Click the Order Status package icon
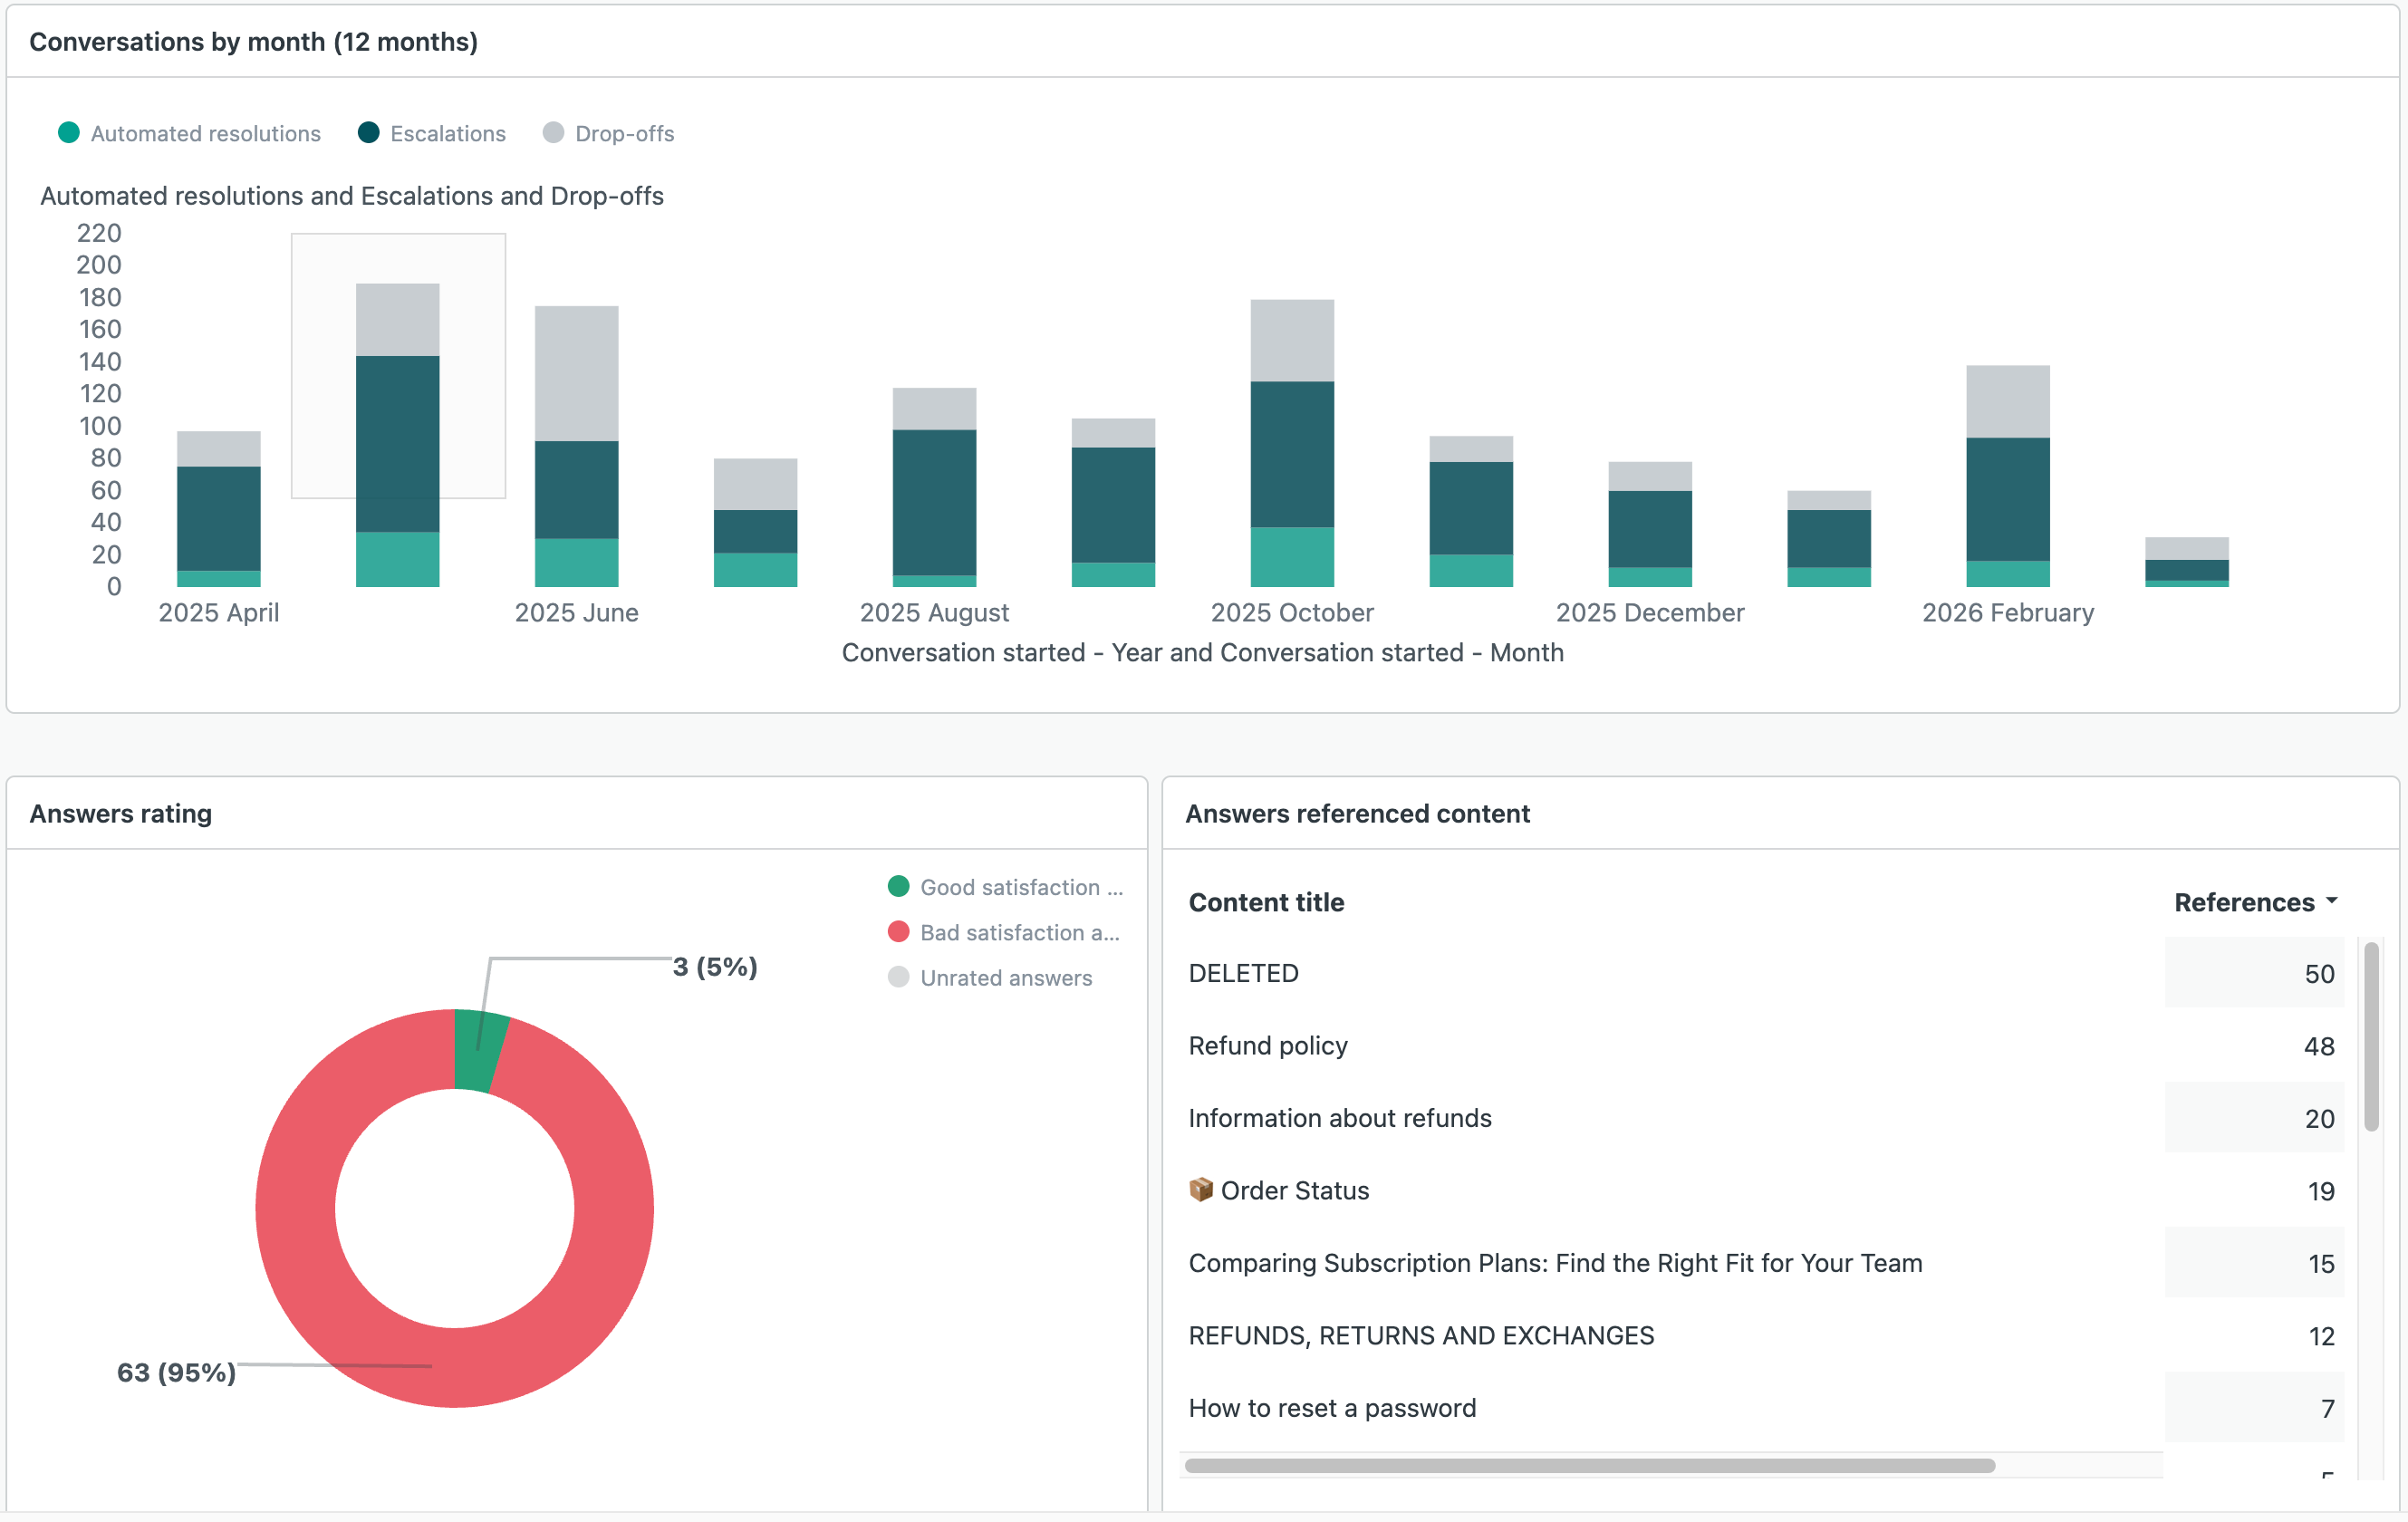Viewport: 2408px width, 1522px height. pyautogui.click(x=1200, y=1190)
